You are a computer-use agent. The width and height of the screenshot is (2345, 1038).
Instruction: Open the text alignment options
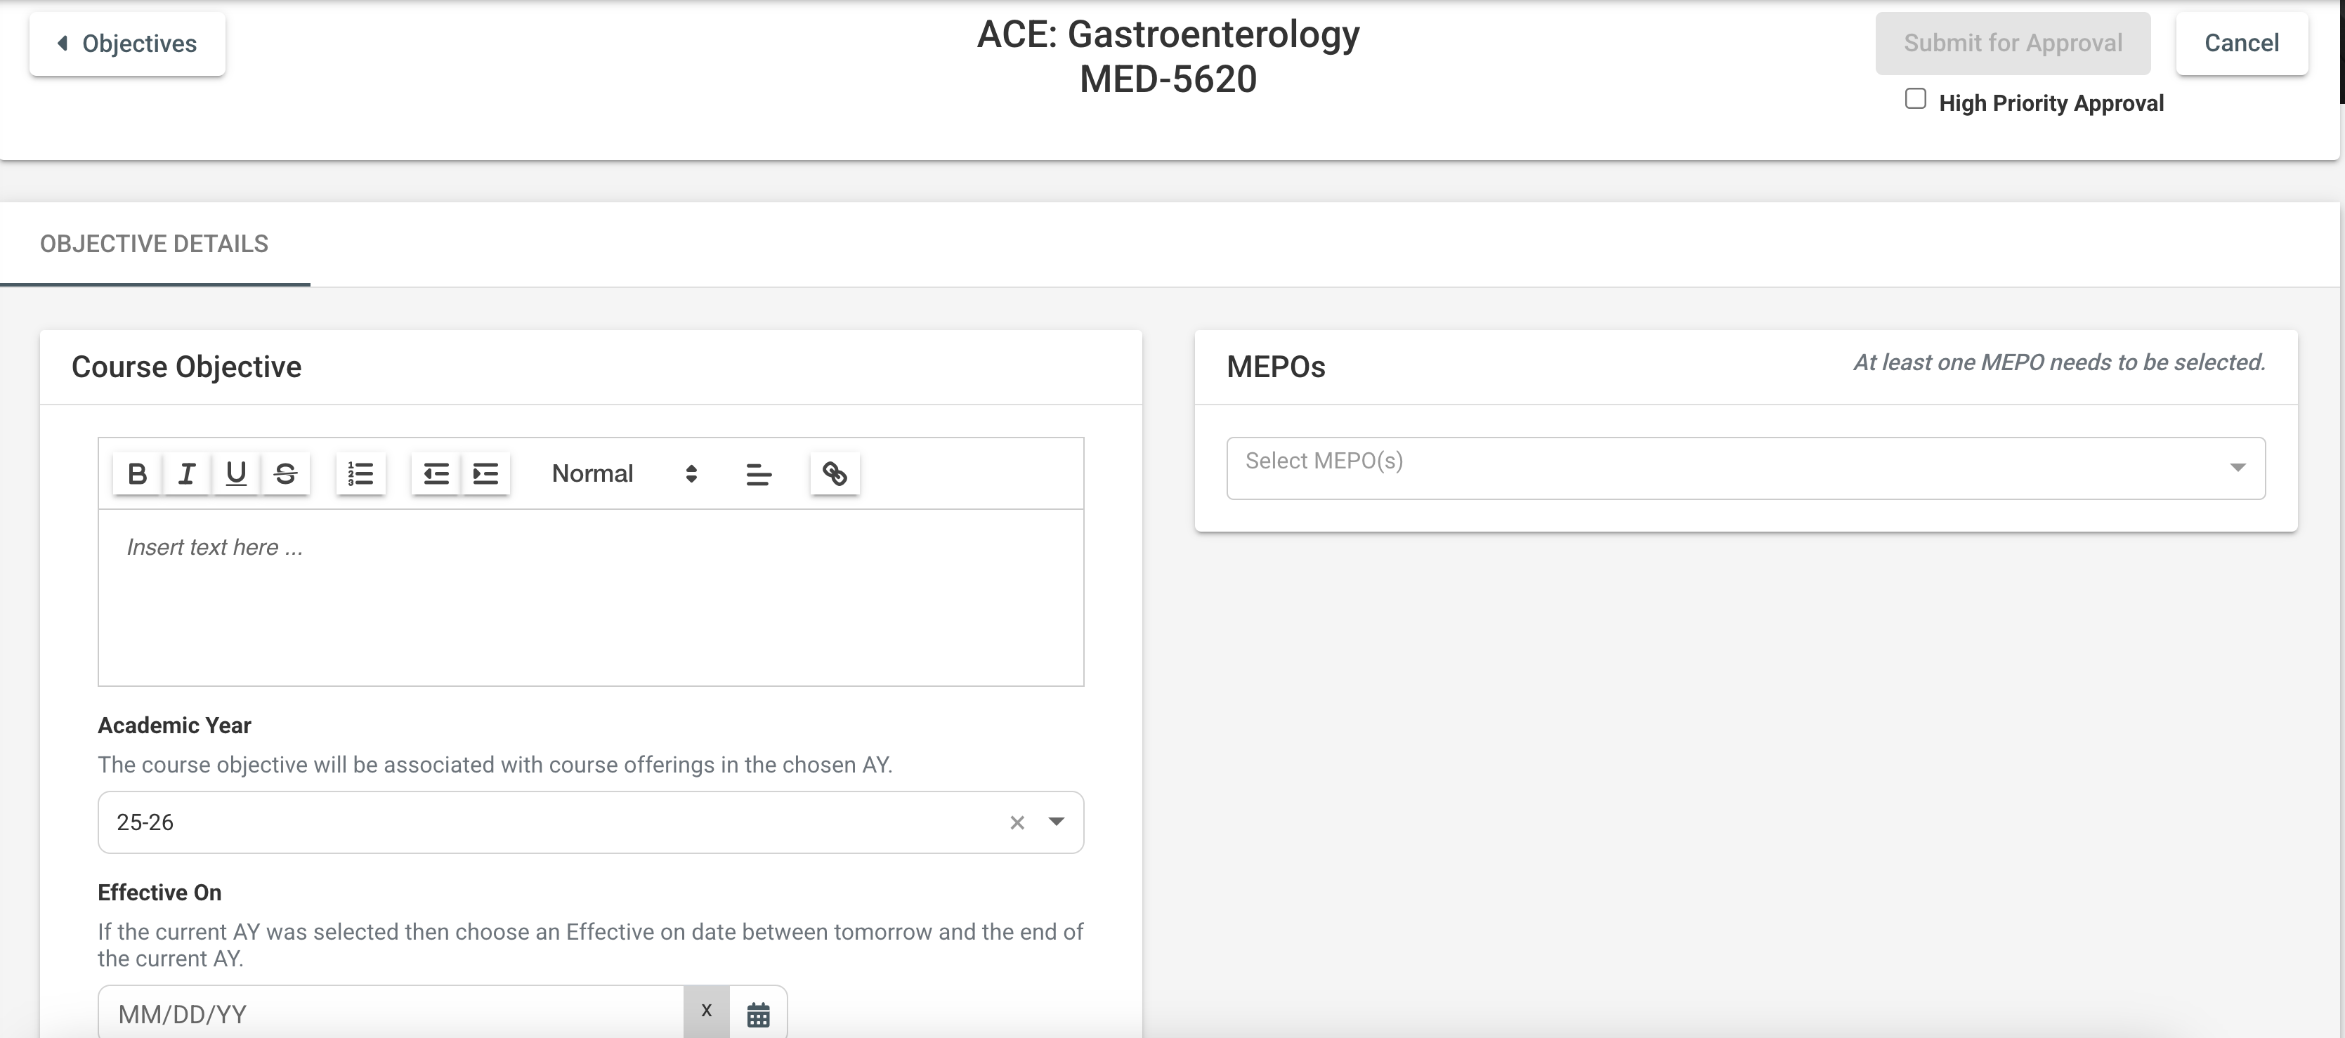[x=758, y=474]
